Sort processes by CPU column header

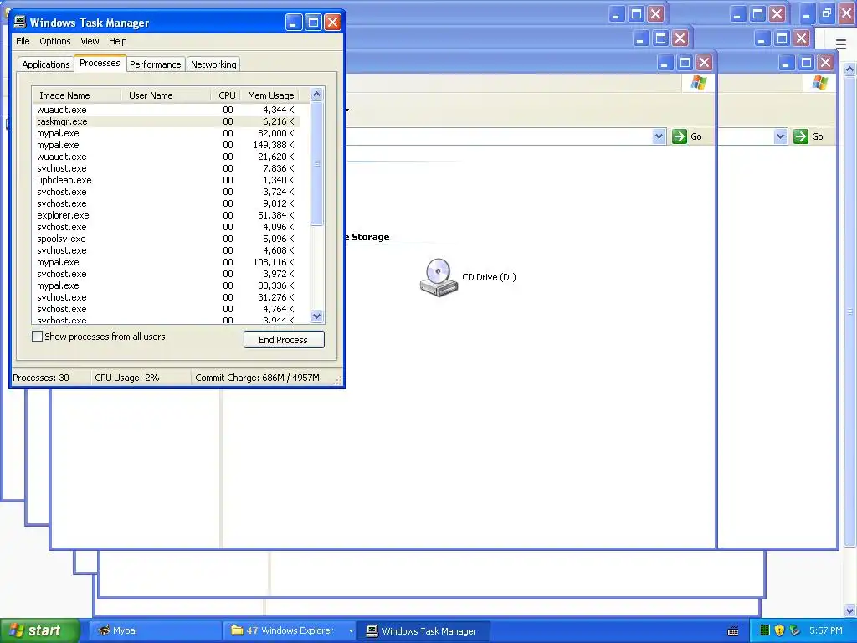(226, 95)
